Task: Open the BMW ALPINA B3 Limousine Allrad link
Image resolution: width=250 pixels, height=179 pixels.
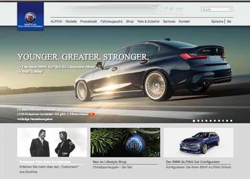Action: [x=56, y=67]
